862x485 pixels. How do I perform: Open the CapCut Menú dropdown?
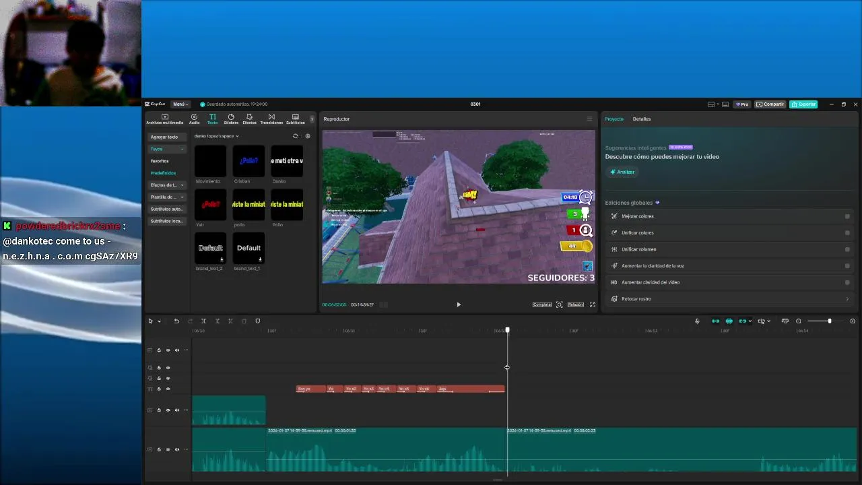tap(180, 104)
